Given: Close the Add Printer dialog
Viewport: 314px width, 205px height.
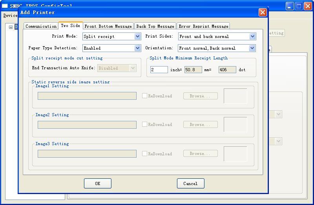Looking at the screenshot, I should click(x=263, y=13).
